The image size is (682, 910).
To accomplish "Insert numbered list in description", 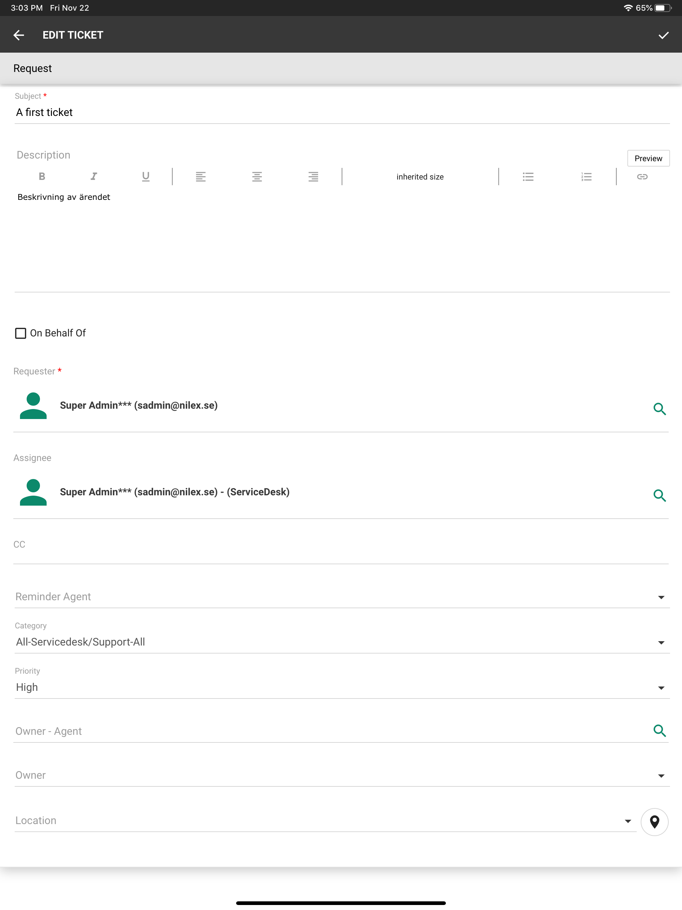I will click(586, 177).
